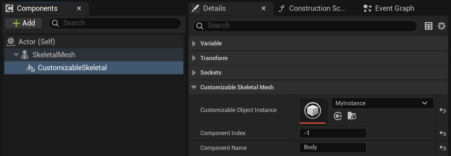Use selected asset from Content Browser

point(338,116)
